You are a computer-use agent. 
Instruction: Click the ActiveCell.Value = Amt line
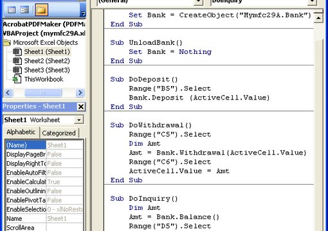click(x=179, y=171)
